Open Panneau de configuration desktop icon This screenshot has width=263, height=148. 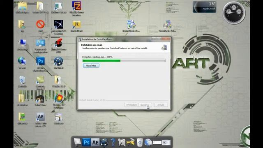[x=40, y=43]
